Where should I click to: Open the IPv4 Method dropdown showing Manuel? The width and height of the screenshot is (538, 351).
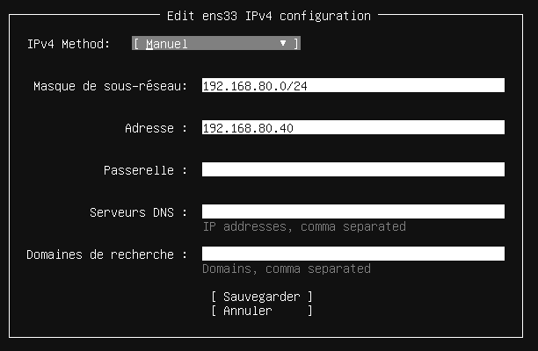coord(215,43)
